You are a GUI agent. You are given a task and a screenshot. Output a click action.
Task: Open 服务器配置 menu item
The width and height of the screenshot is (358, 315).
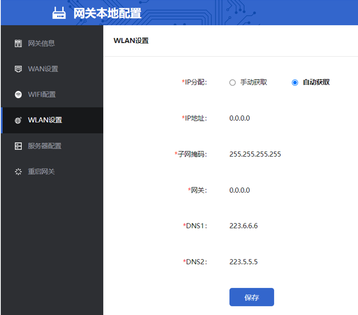[52, 146]
